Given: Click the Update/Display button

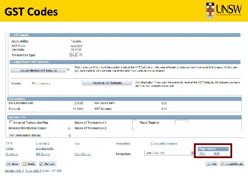Looking at the screenshot, I should point(232,164).
